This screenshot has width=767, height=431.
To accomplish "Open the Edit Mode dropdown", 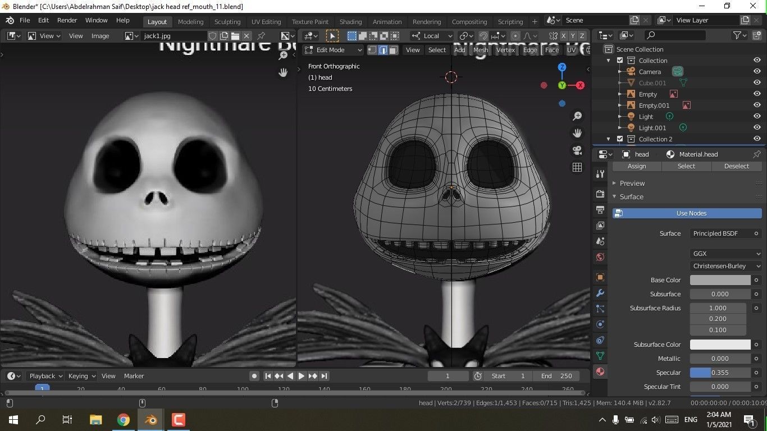I will pos(334,50).
